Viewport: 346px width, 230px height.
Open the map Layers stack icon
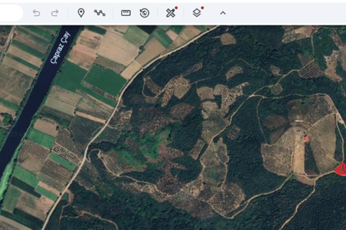[197, 13]
